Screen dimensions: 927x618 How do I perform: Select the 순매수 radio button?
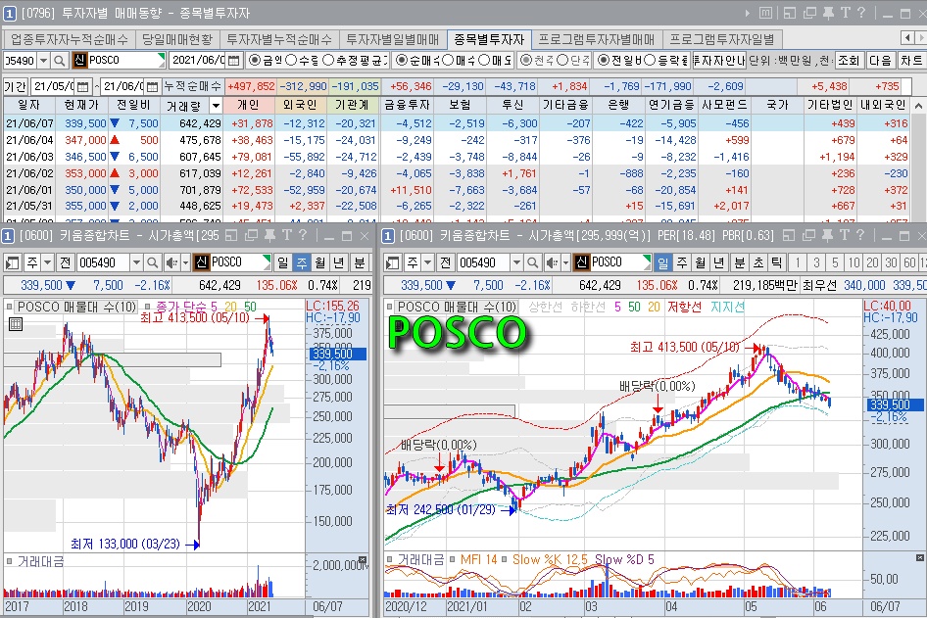[402, 61]
